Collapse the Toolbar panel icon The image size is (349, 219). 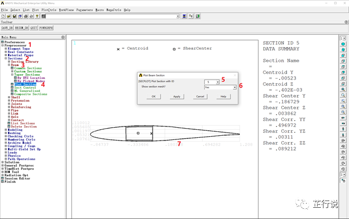tap(346, 22)
